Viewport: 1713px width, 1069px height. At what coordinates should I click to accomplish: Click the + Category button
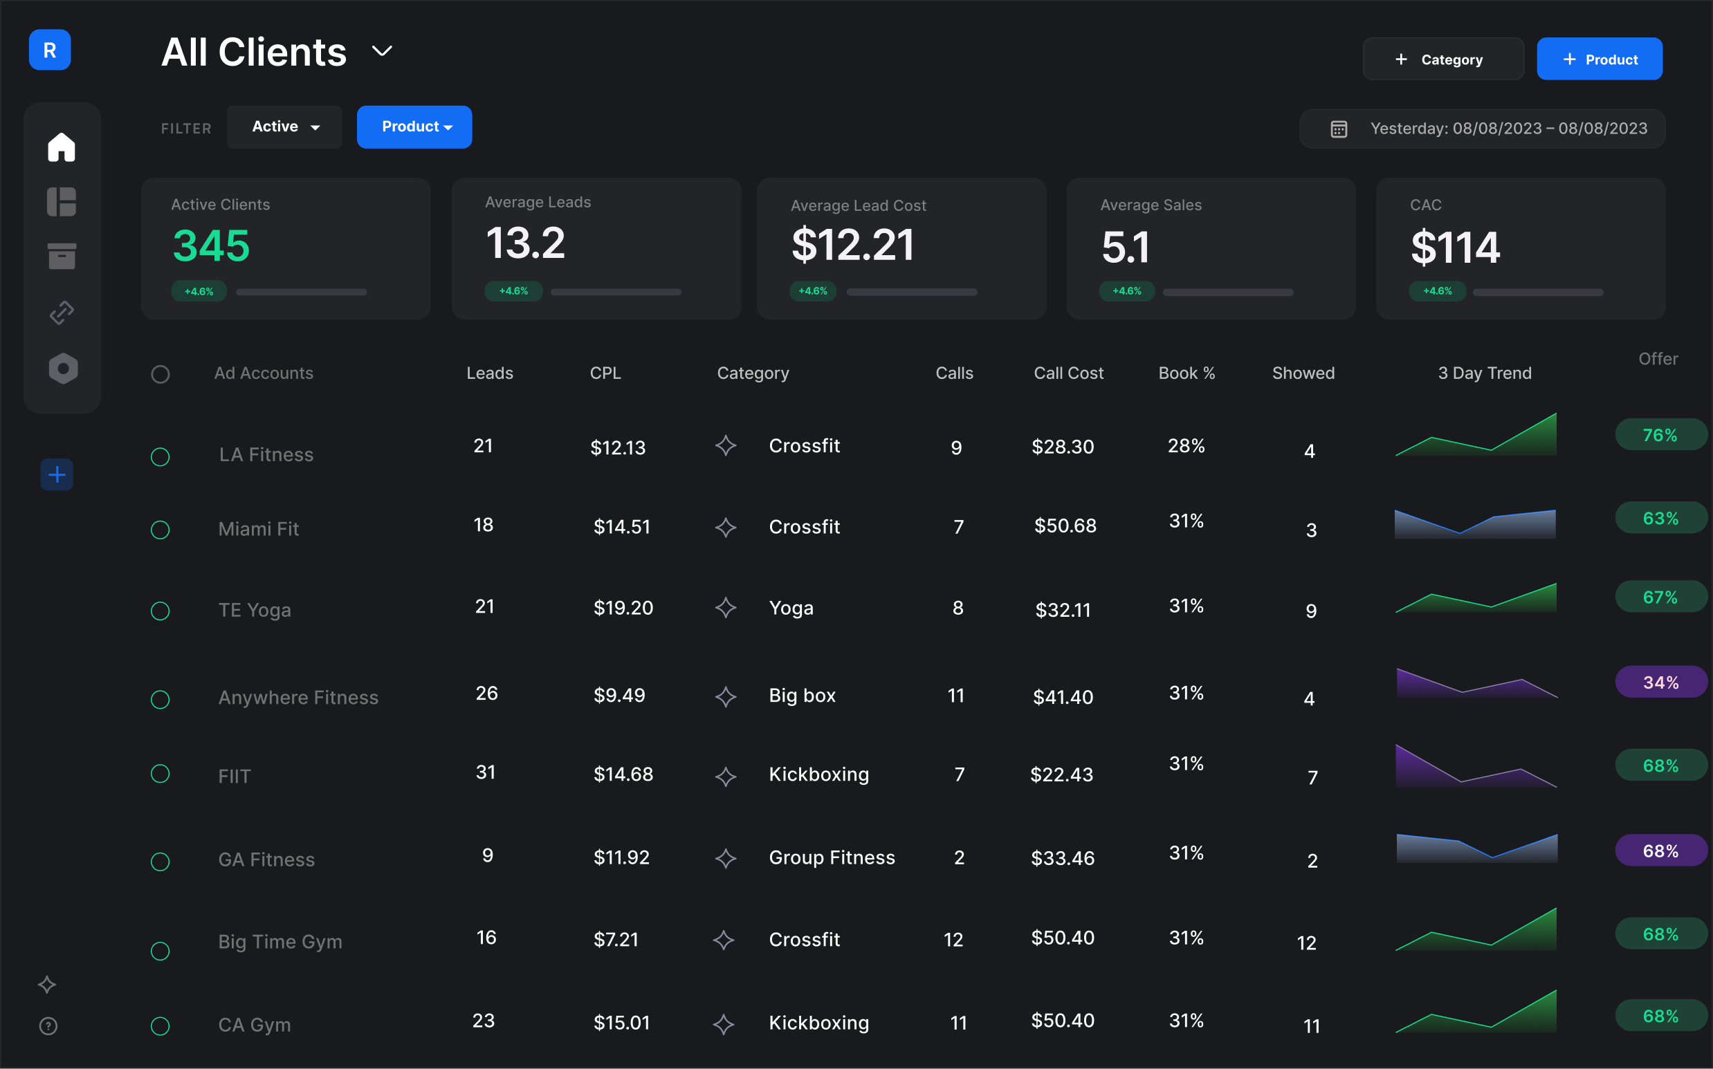click(x=1444, y=59)
